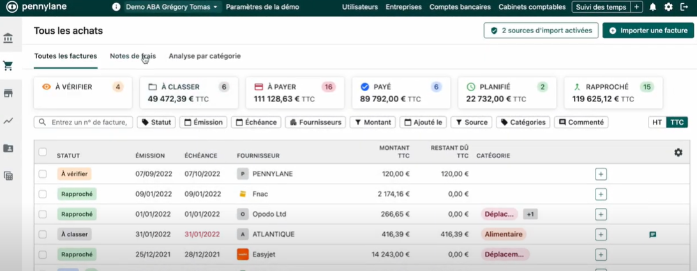The height and width of the screenshot is (271, 697).
Task: Click Importer une facture button
Action: pyautogui.click(x=648, y=31)
